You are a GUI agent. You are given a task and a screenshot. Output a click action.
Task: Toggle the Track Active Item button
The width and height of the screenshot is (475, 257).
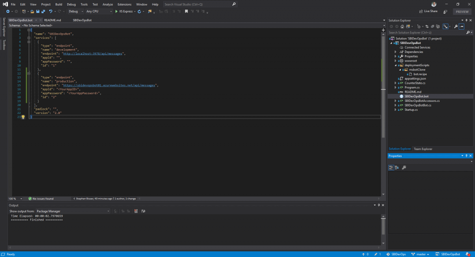pos(445,26)
